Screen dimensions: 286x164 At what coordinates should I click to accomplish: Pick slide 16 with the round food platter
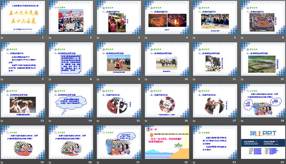[167, 101]
